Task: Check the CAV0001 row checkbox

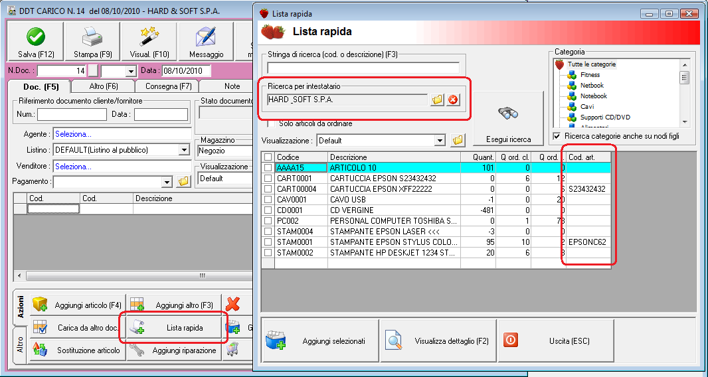Action: [268, 200]
